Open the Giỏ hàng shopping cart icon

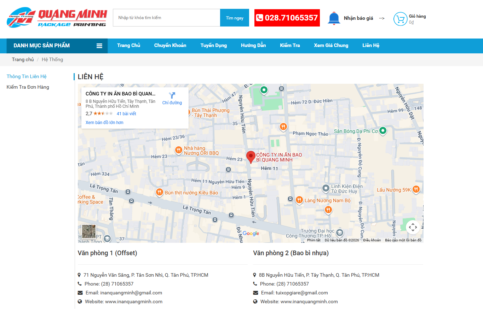pos(400,19)
